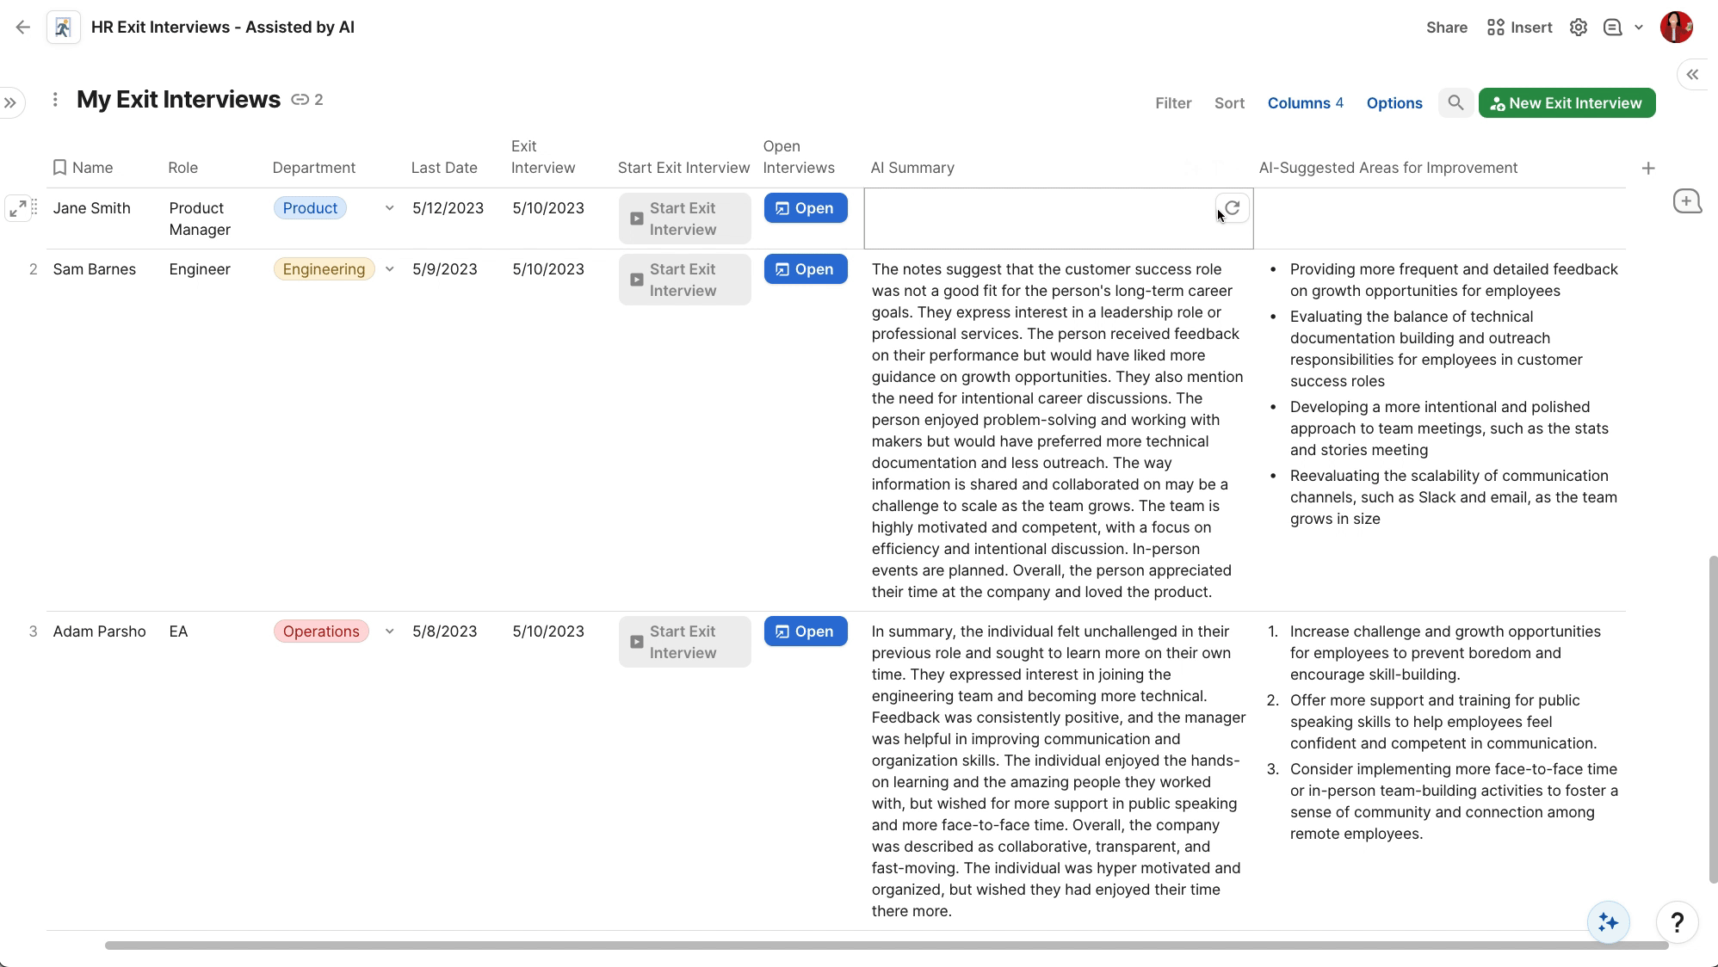The width and height of the screenshot is (1718, 967).
Task: Click the back arrow icon
Action: 23,28
